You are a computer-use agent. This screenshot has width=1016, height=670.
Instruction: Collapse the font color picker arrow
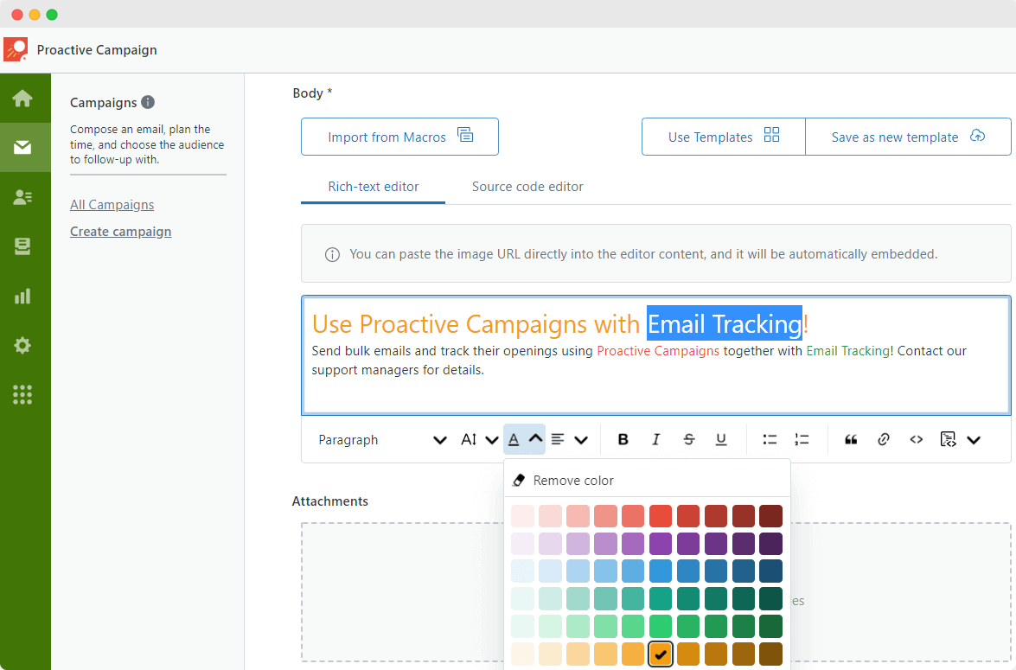[x=536, y=439]
